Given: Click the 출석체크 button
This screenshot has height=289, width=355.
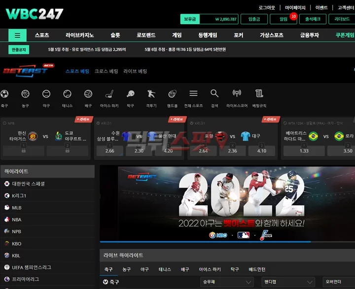Looking at the screenshot, I should (313, 19).
